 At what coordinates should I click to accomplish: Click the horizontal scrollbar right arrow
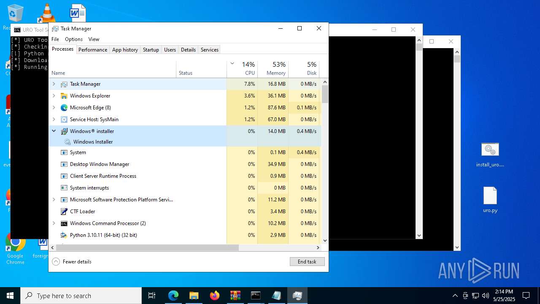point(319,248)
